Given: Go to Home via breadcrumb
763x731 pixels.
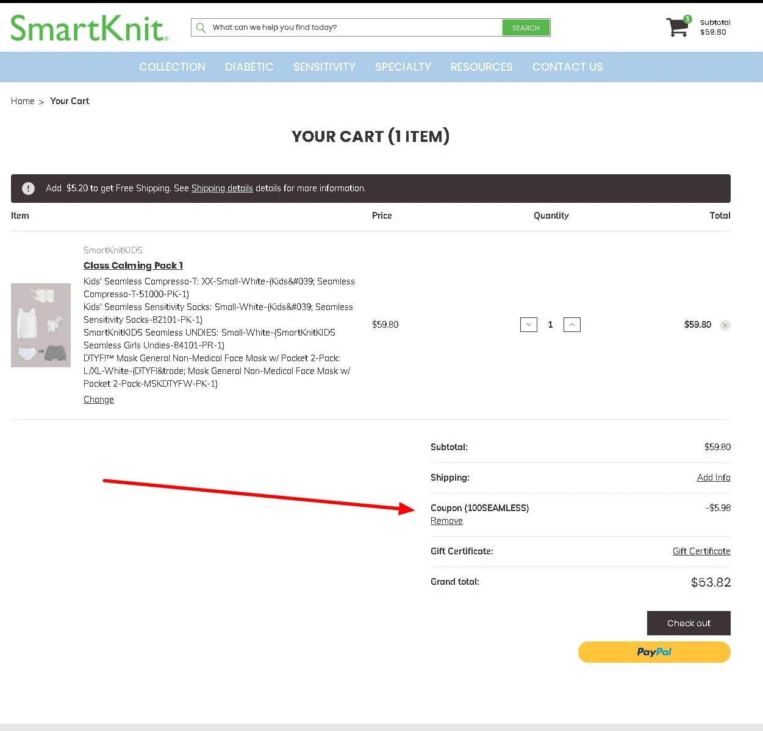Looking at the screenshot, I should tap(23, 101).
